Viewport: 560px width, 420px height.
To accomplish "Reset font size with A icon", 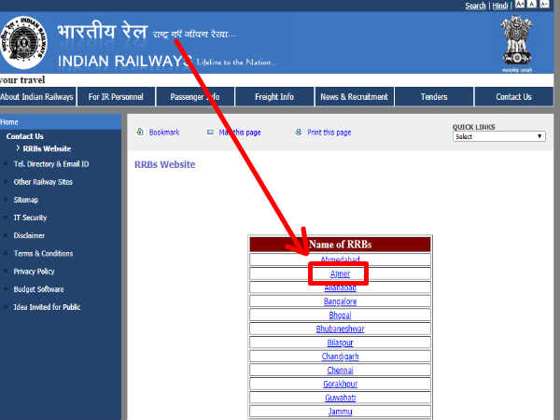I will pos(532,5).
